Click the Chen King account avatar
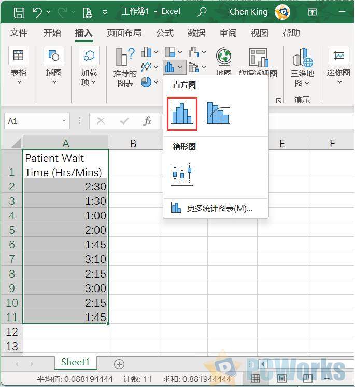 coord(282,12)
